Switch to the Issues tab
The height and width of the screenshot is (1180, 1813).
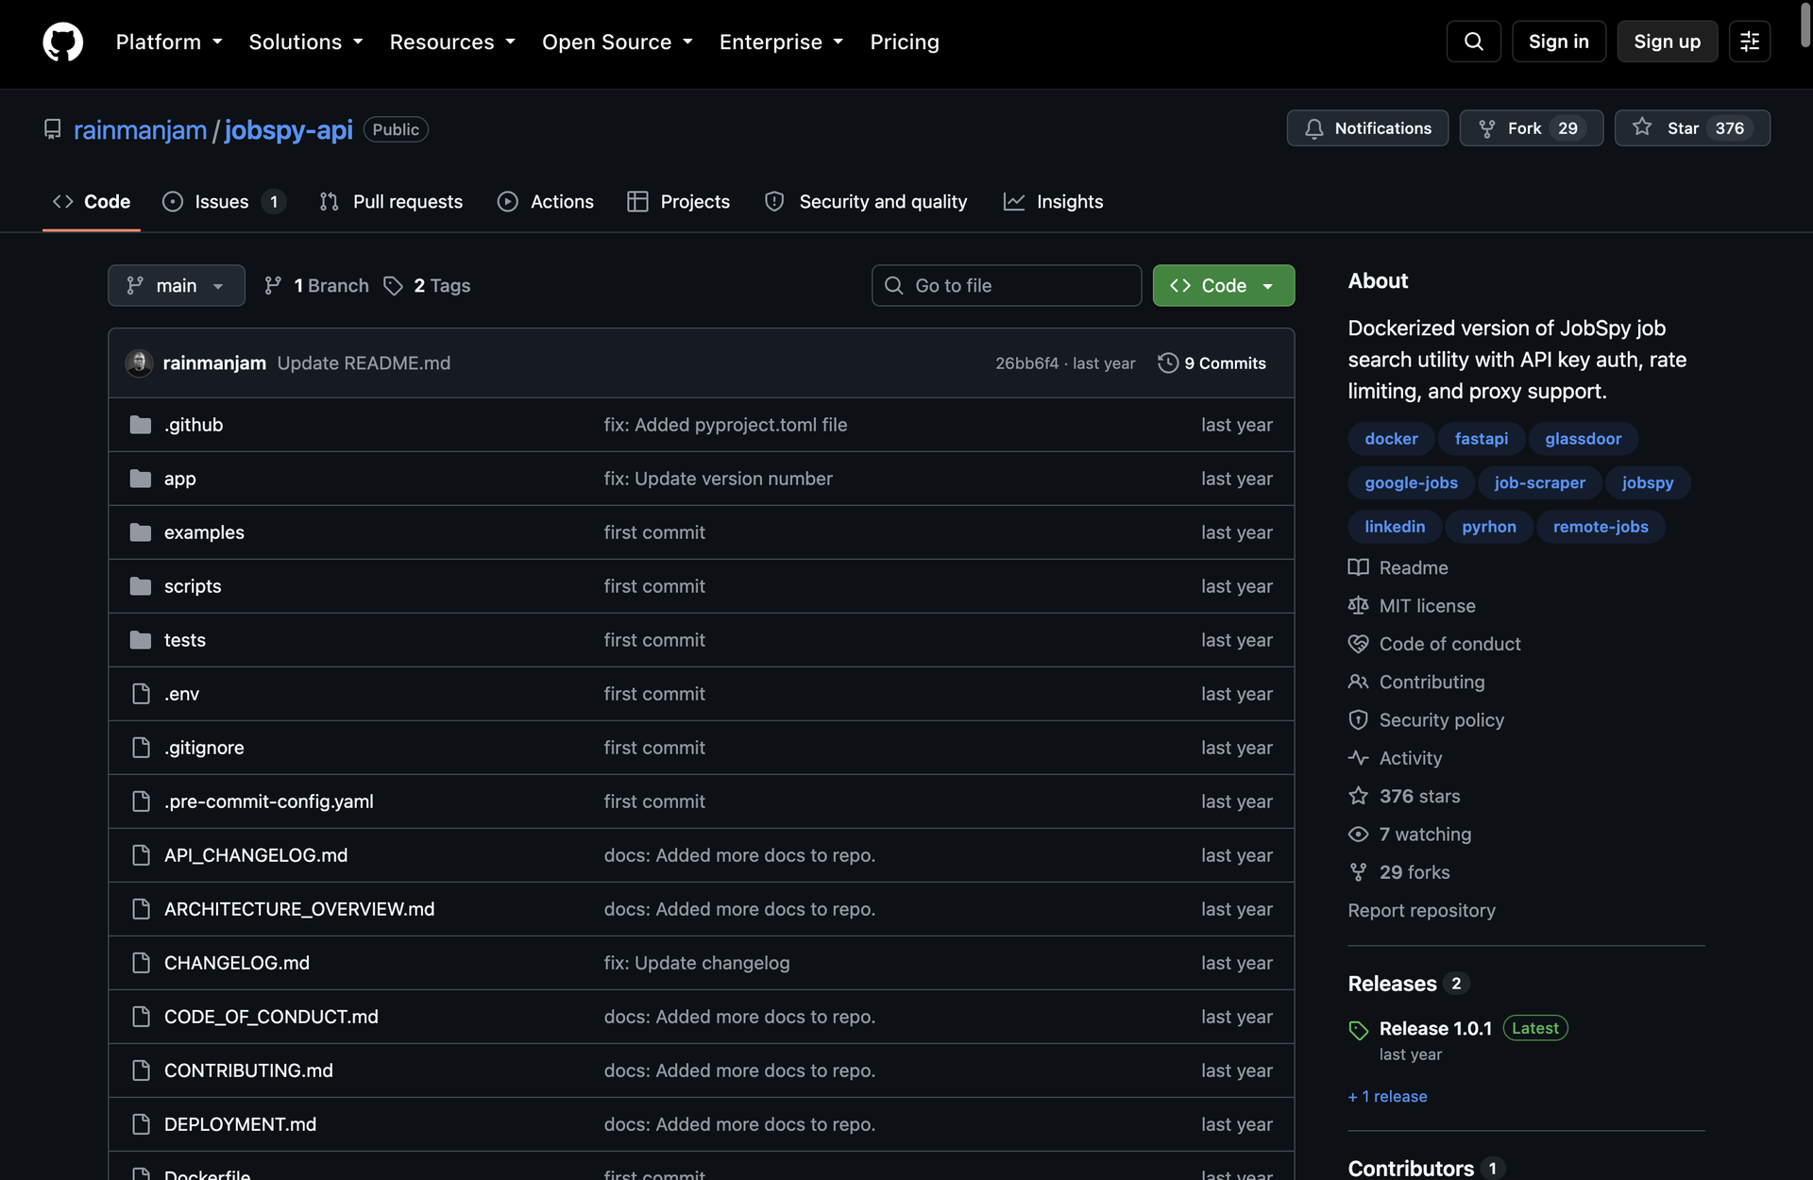pos(224,201)
